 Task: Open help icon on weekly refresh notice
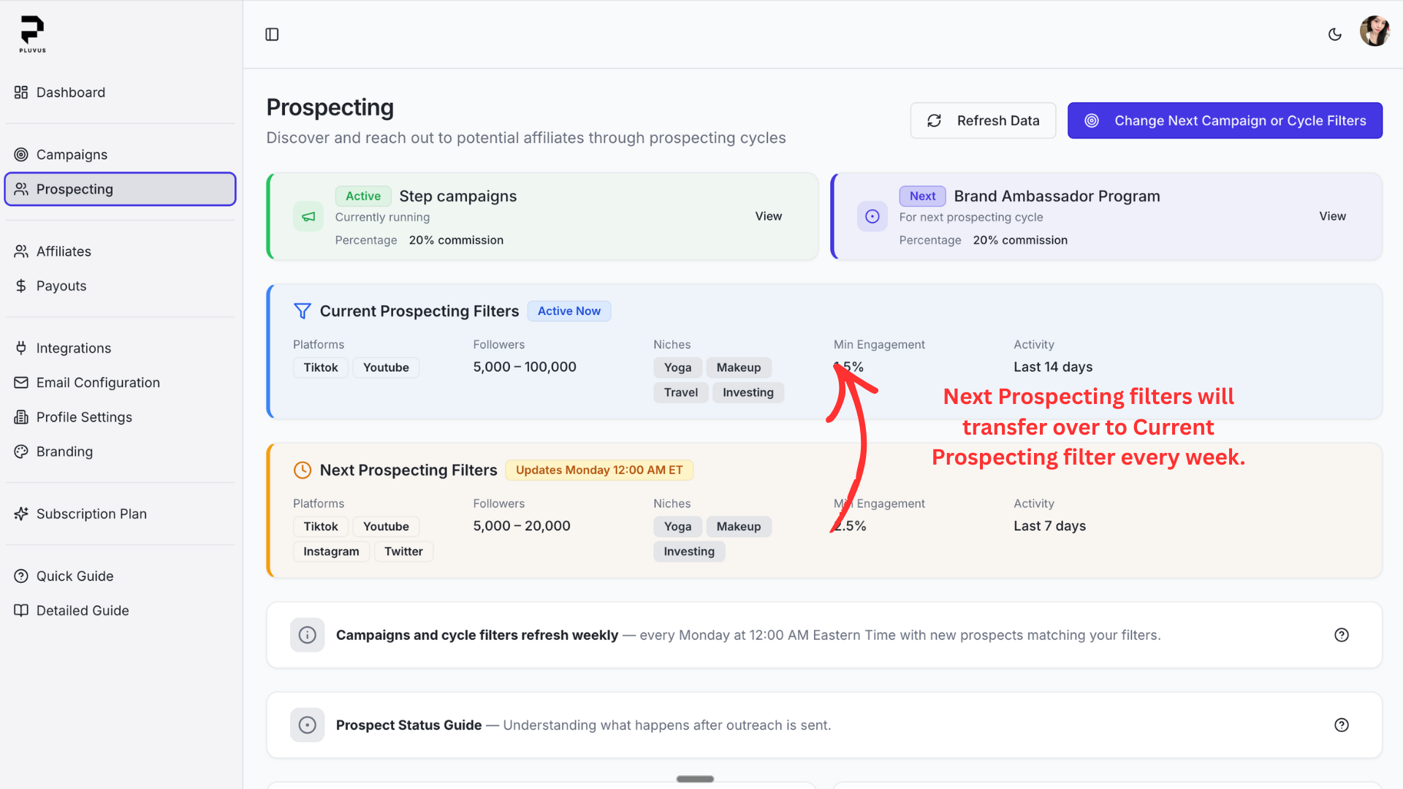coord(1342,635)
